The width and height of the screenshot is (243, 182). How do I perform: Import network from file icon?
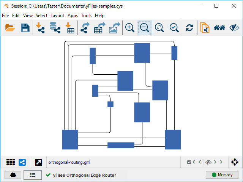point(40,28)
